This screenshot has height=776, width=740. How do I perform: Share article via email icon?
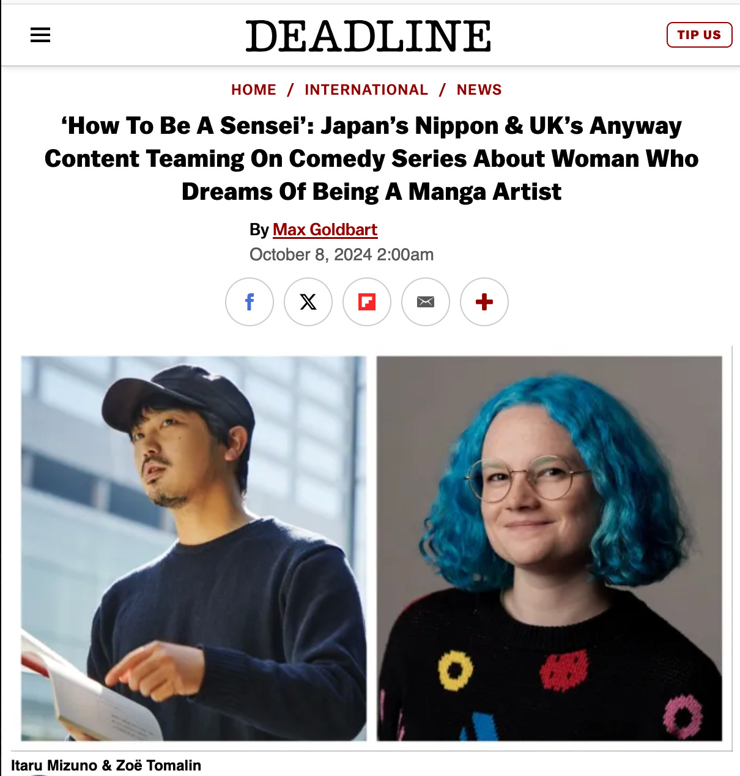click(x=426, y=302)
